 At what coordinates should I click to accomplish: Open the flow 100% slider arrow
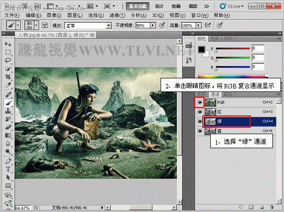tap(199, 26)
